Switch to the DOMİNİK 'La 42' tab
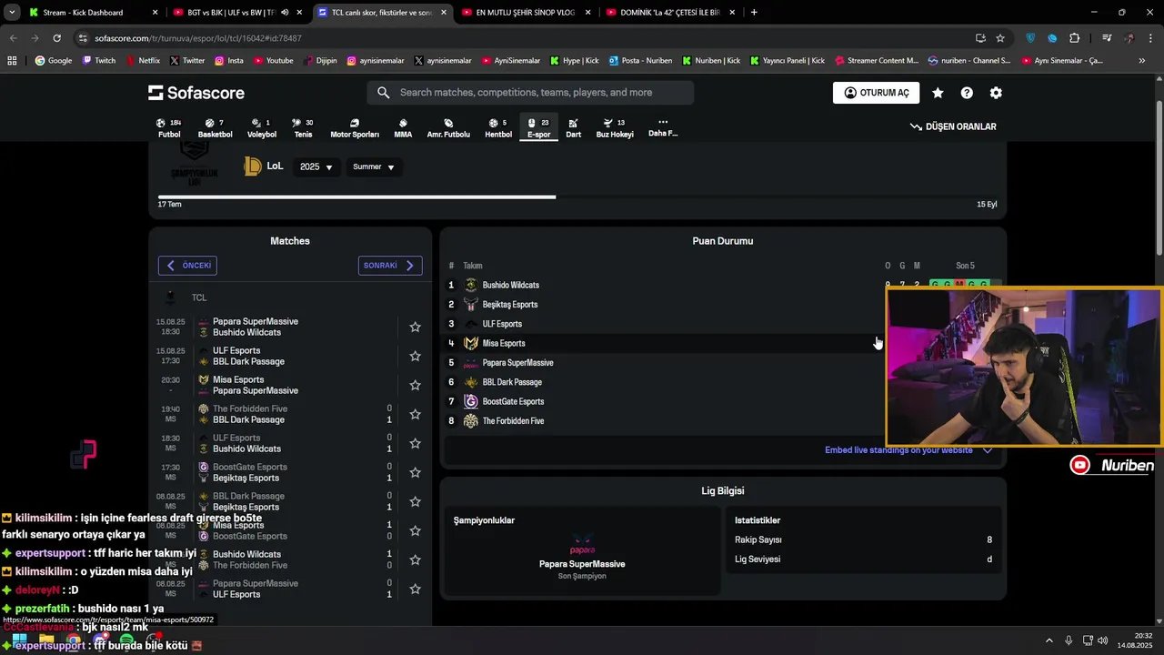Image resolution: width=1164 pixels, height=655 pixels. 671,13
